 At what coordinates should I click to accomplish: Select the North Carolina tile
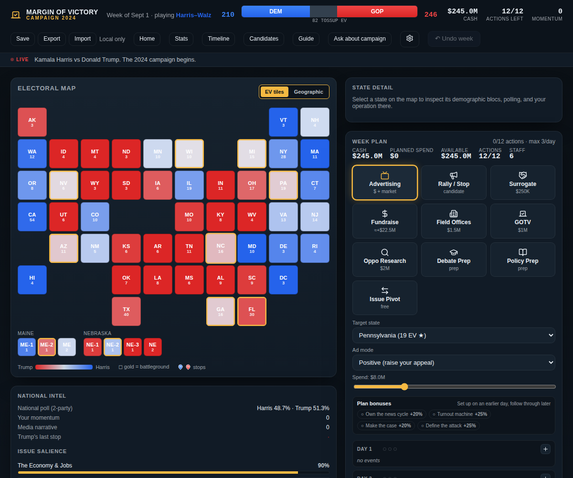tap(221, 249)
